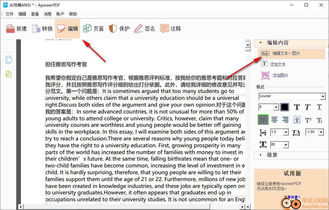Open the 页面 pages toolbar tab
This screenshot has width=329, height=210.
(93, 29)
